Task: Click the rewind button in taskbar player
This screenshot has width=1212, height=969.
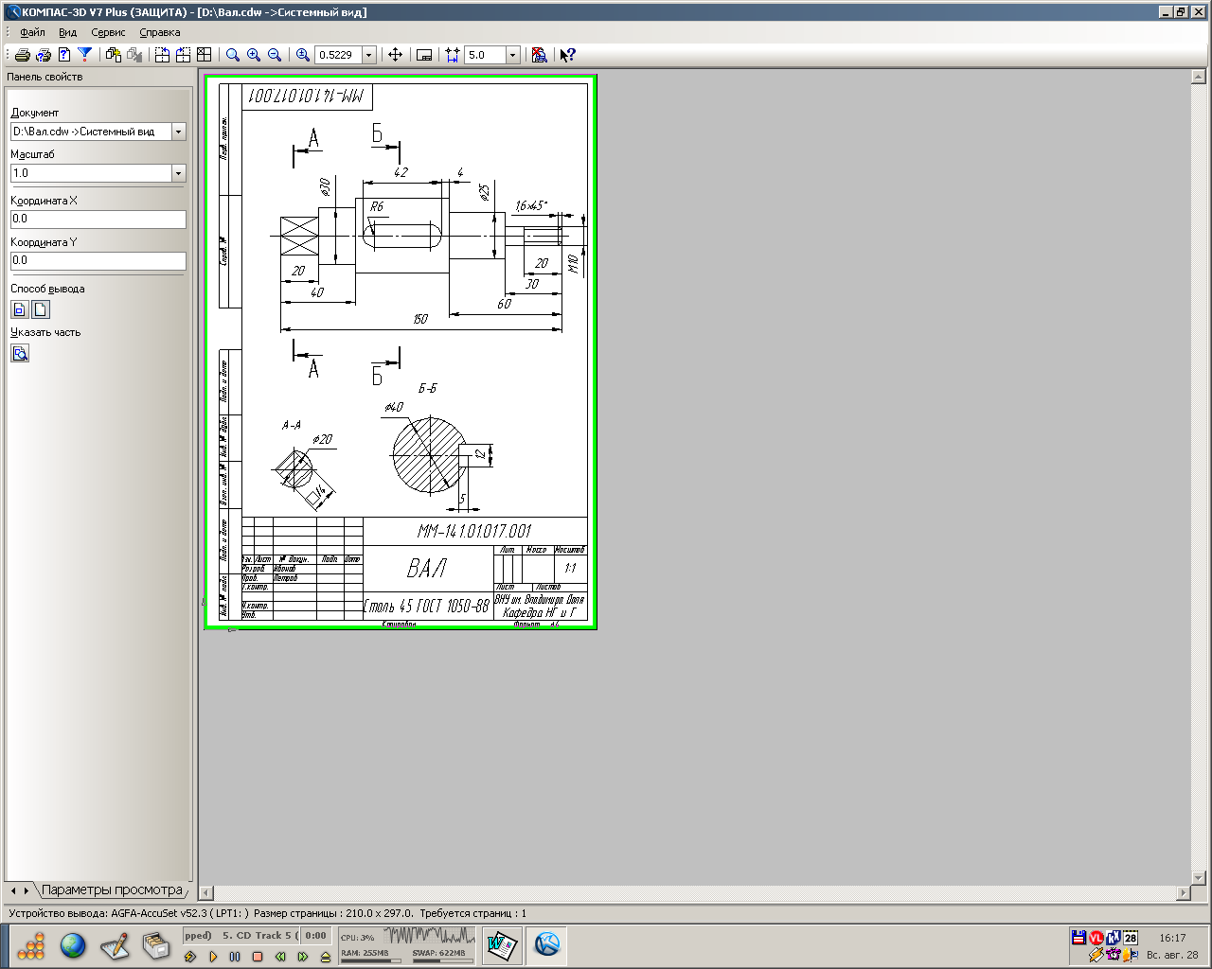Action: point(280,957)
